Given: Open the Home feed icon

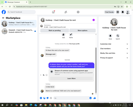Looking at the screenshot, I should 53,12.
